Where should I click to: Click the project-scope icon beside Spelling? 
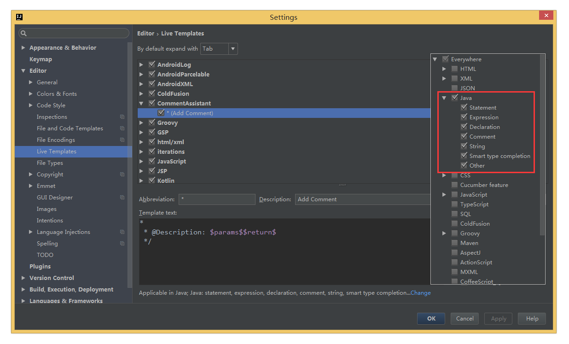[x=122, y=244]
